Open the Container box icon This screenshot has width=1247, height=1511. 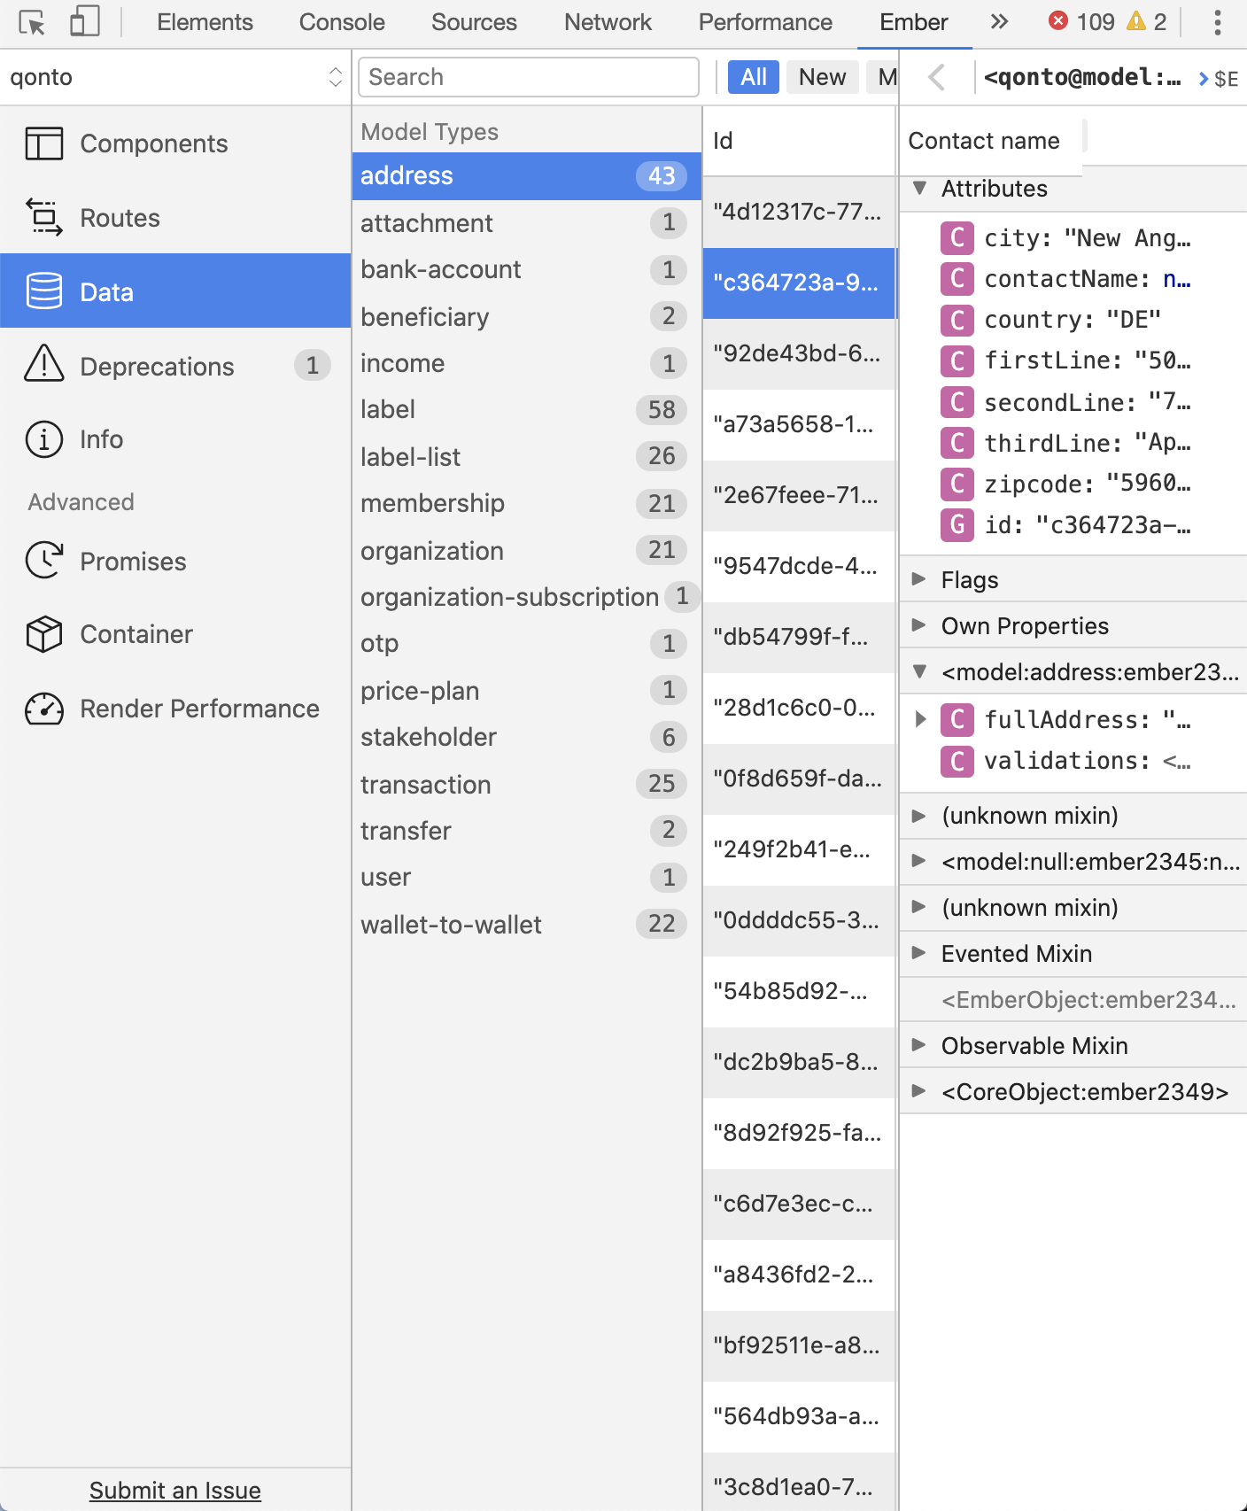(x=44, y=634)
